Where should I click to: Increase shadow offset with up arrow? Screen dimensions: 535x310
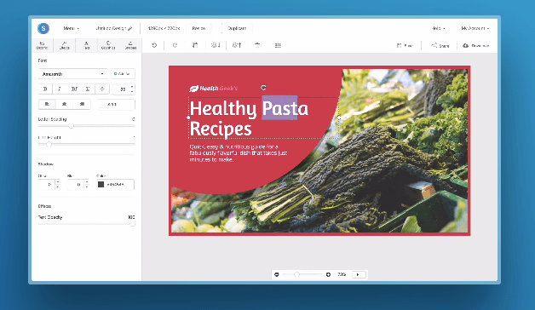(57, 182)
